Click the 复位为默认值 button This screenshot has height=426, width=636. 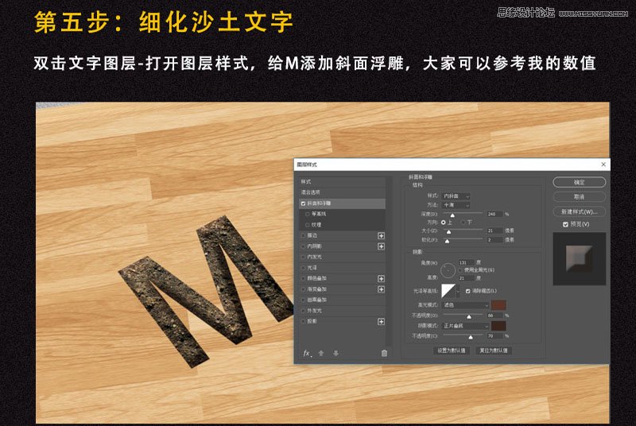494,350
